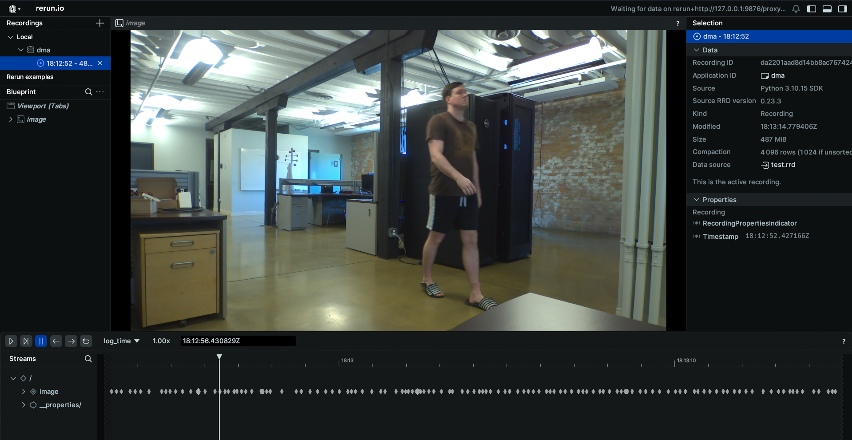Collapse the Properties section
Viewport: 852px width, 440px height.
coord(697,200)
